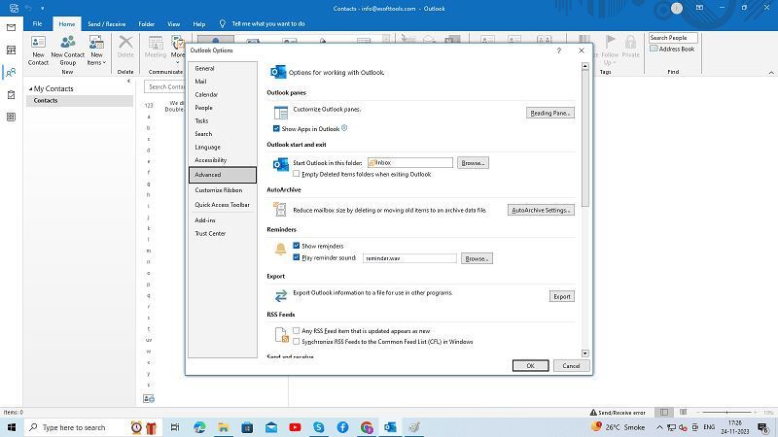Screen dimensions: 778x437
Task: Click scroll down arrow in Options dialog
Action: coord(585,353)
